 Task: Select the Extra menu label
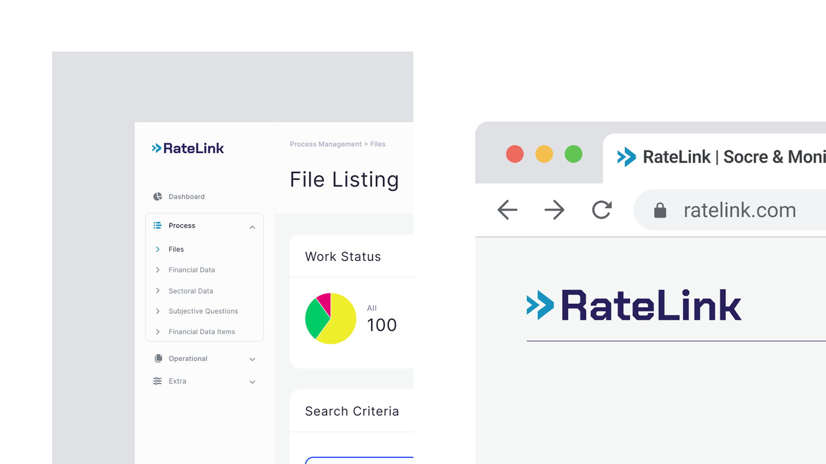(177, 381)
